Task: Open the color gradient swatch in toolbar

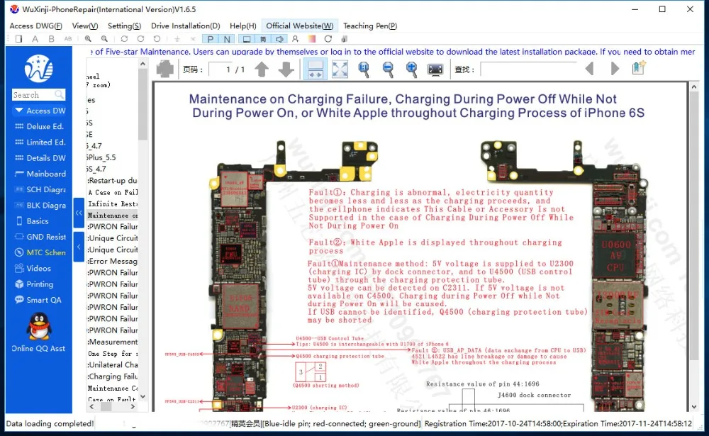Action: pos(311,39)
